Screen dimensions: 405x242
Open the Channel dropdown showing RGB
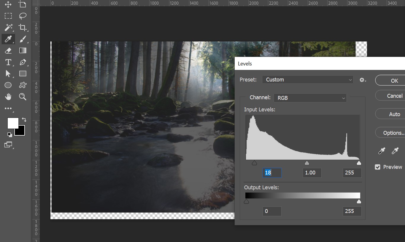pyautogui.click(x=310, y=98)
